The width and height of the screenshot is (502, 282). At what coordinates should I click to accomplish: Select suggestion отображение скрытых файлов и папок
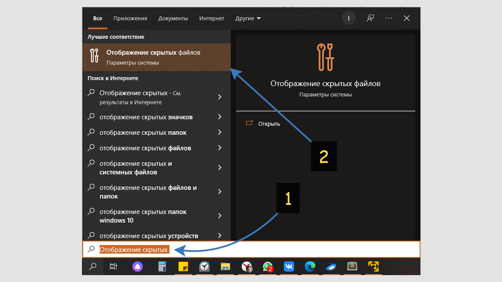click(157, 192)
